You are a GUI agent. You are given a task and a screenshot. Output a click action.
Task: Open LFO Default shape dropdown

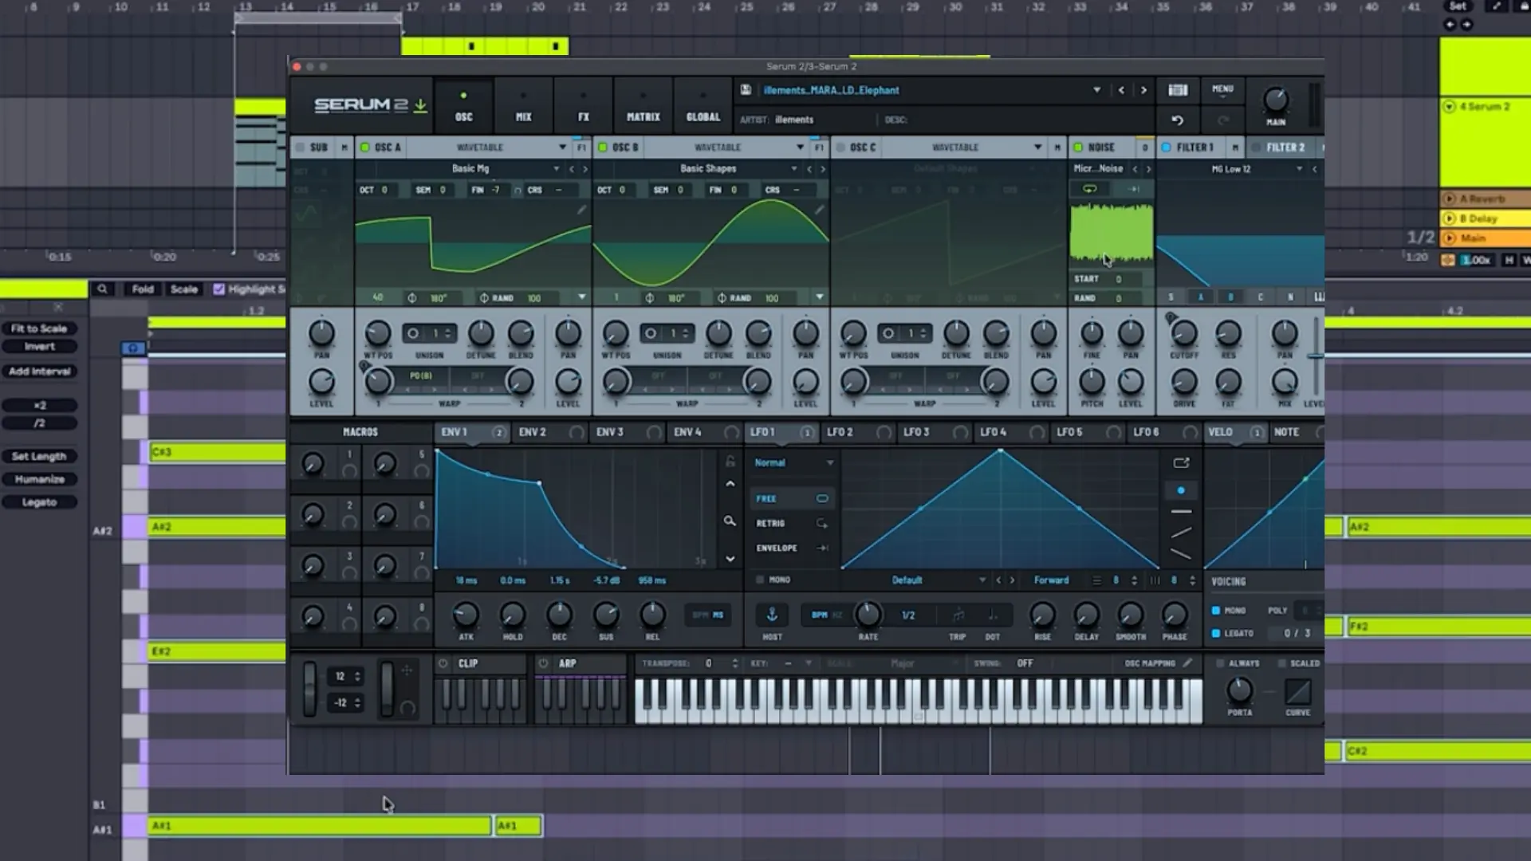982,580
